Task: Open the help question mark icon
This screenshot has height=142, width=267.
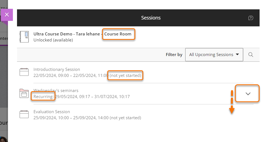Action: click(251, 18)
